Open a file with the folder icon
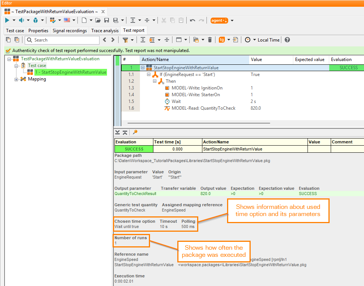This screenshot has width=364, height=286. click(98, 21)
